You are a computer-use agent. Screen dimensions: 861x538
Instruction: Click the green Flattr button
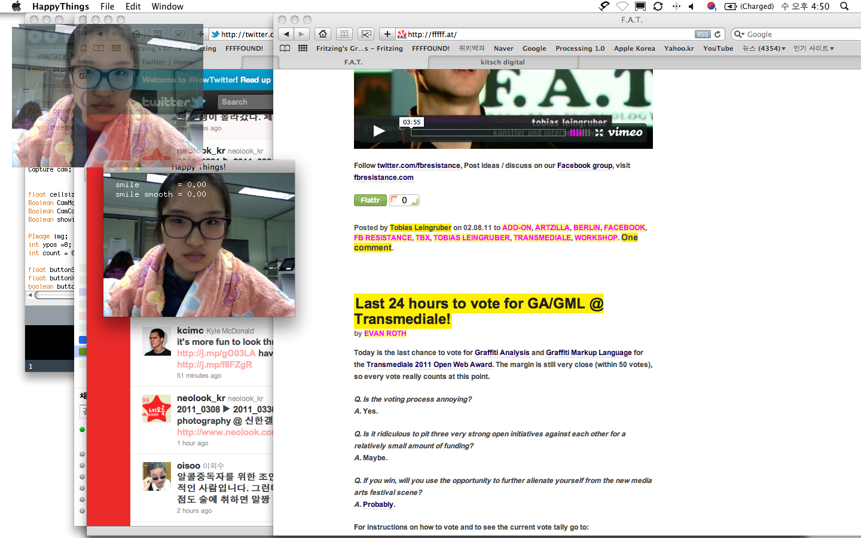(370, 200)
